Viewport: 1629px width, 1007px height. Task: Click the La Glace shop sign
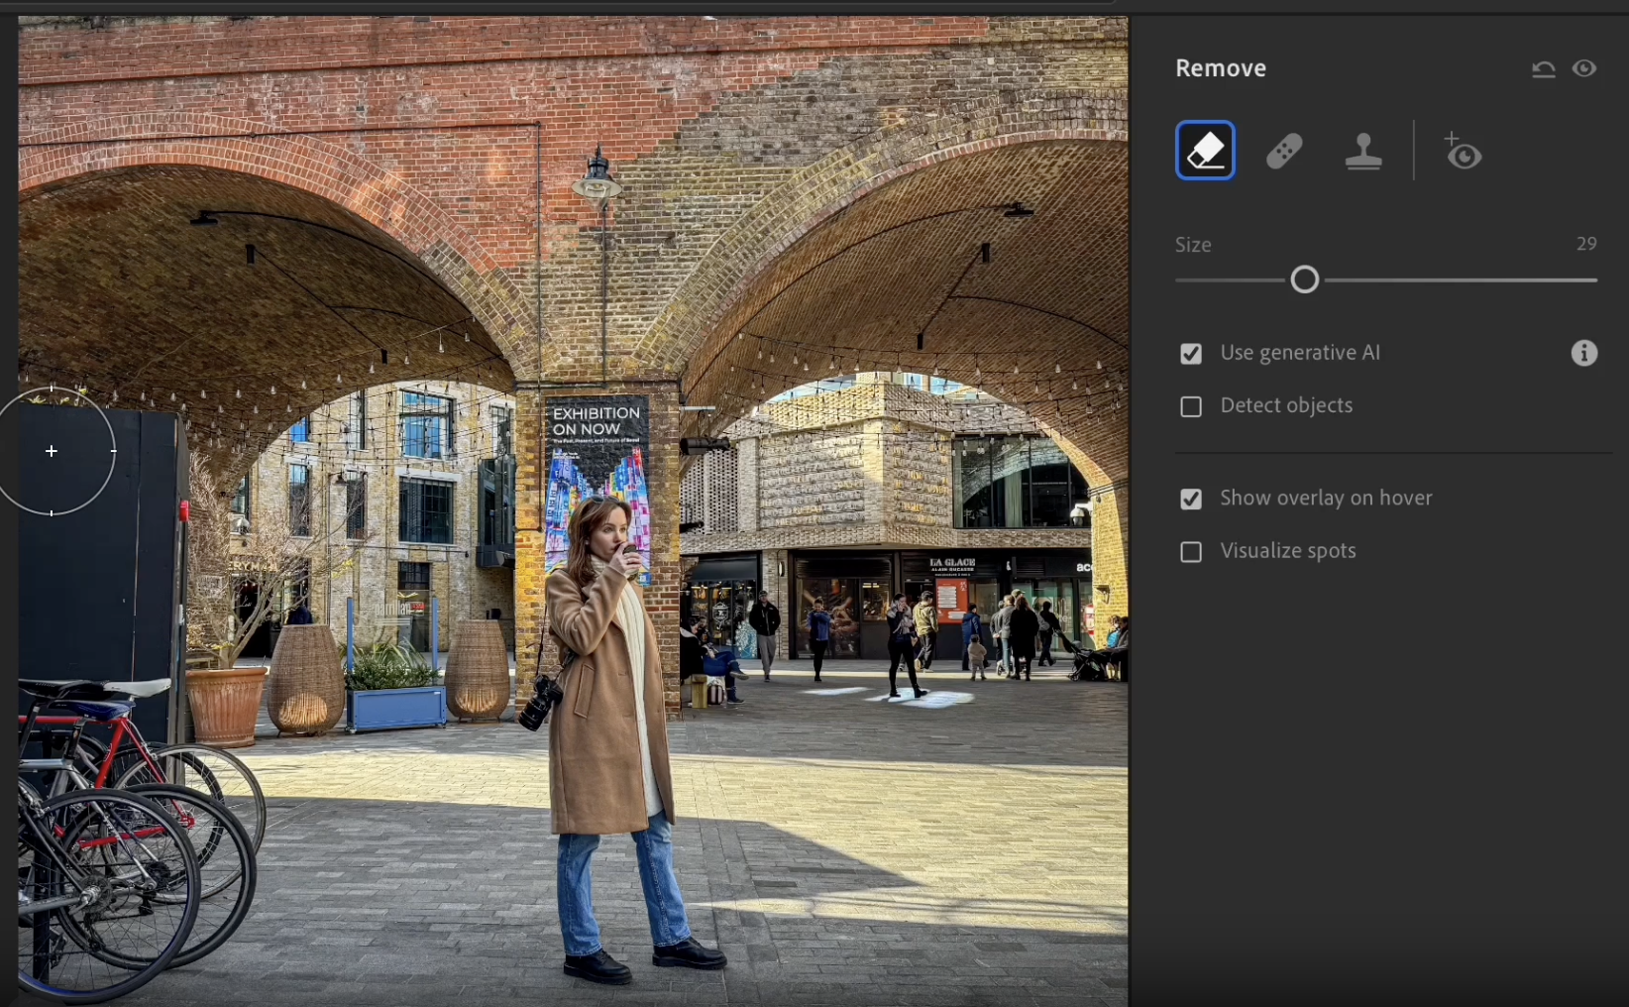952,564
